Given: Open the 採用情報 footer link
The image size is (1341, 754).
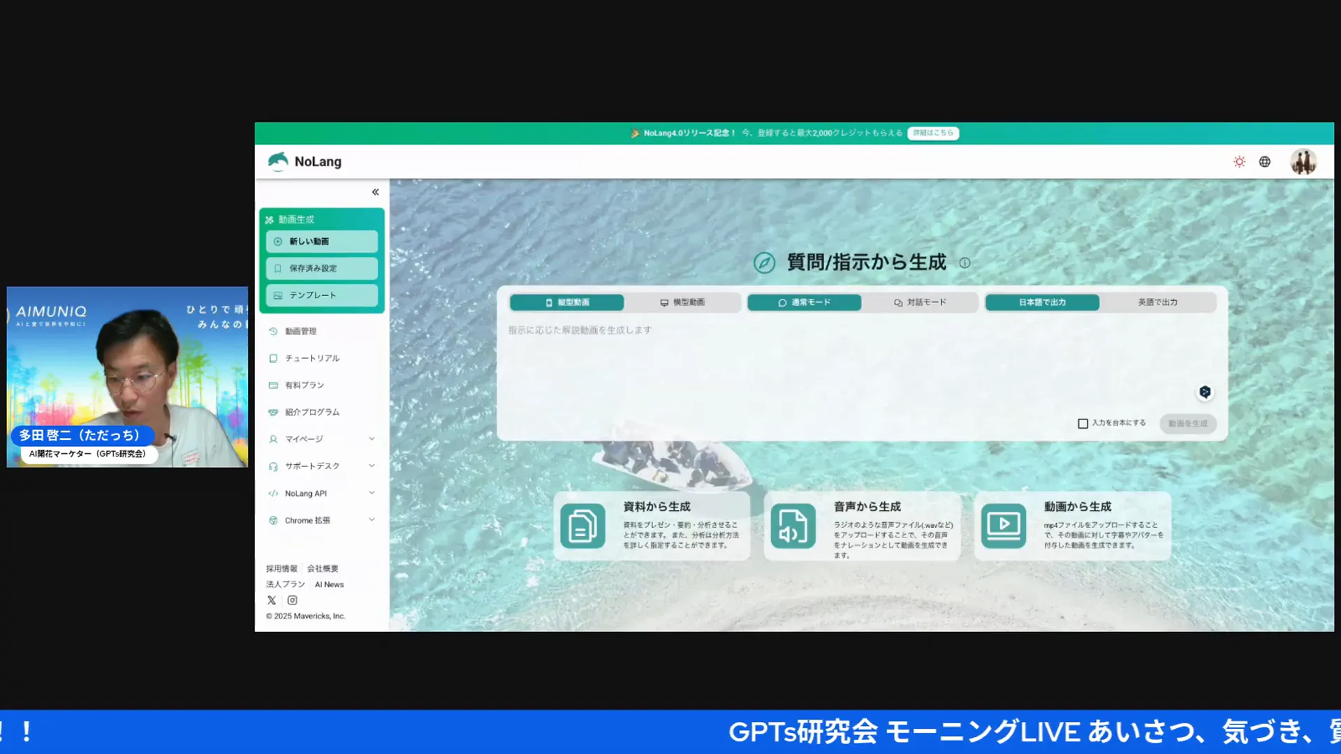Looking at the screenshot, I should point(281,569).
